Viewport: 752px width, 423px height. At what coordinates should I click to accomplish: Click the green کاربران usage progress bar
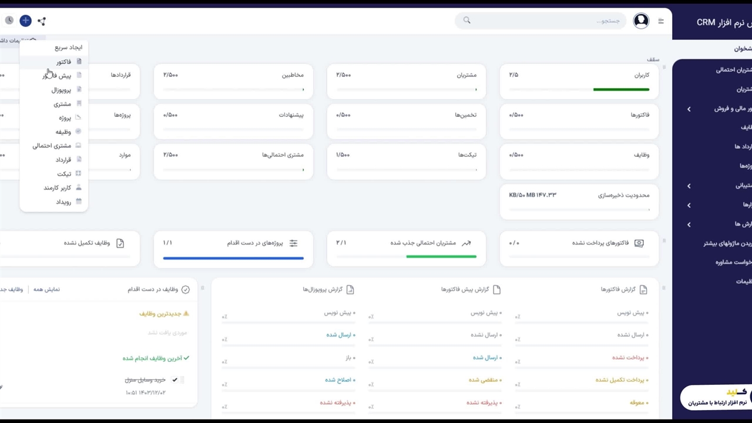621,90
